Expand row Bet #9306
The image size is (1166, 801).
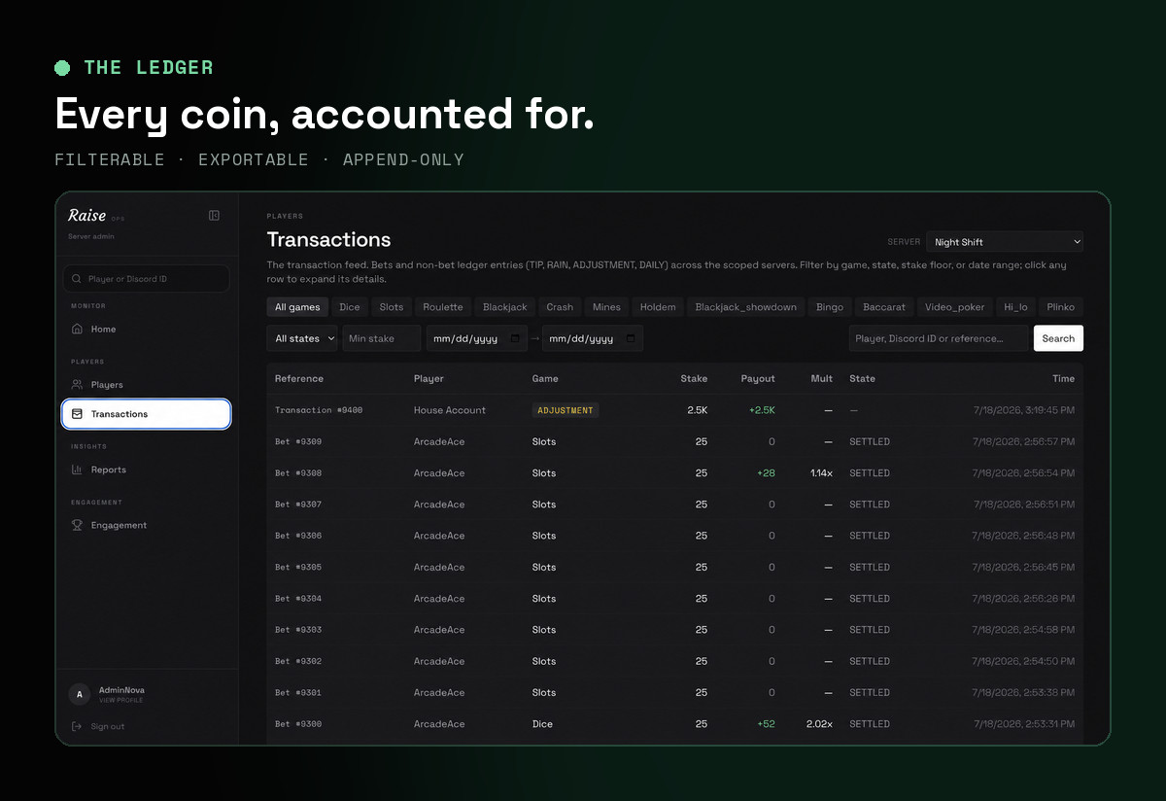(x=674, y=536)
